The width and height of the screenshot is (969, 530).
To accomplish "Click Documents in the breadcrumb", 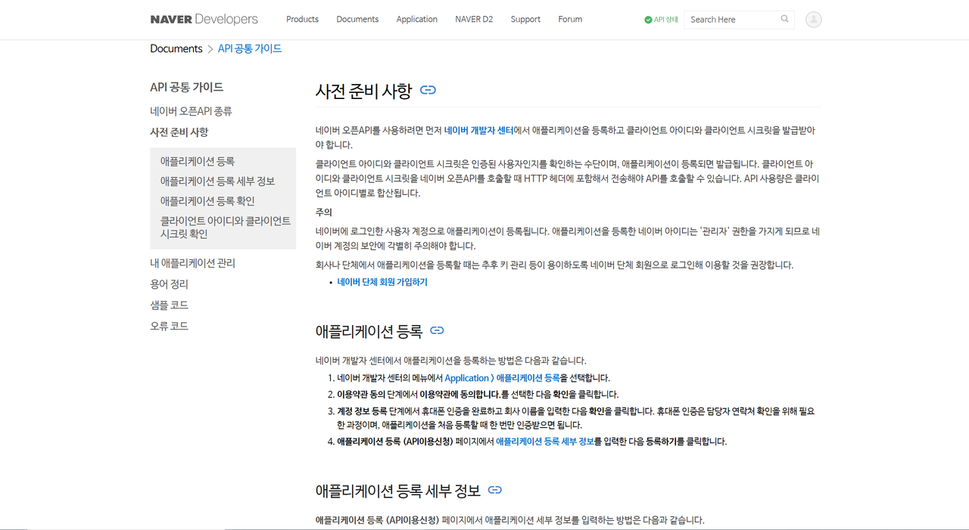I will pos(176,48).
